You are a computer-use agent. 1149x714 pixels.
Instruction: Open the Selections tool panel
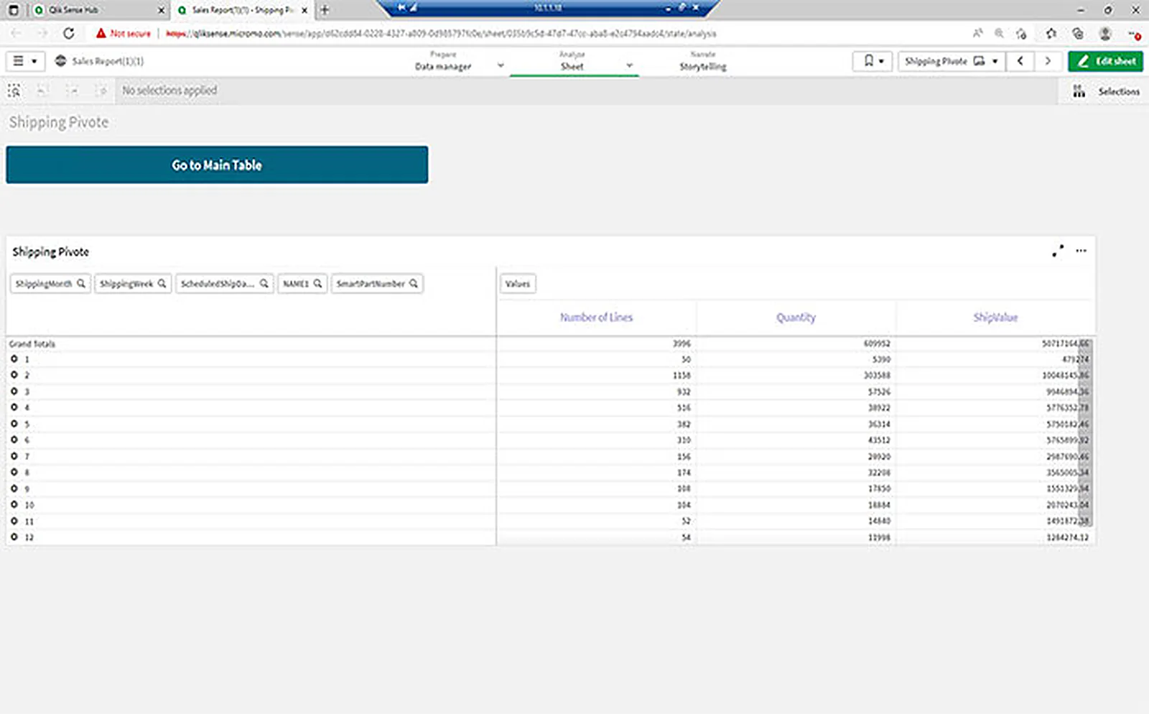click(x=1106, y=91)
